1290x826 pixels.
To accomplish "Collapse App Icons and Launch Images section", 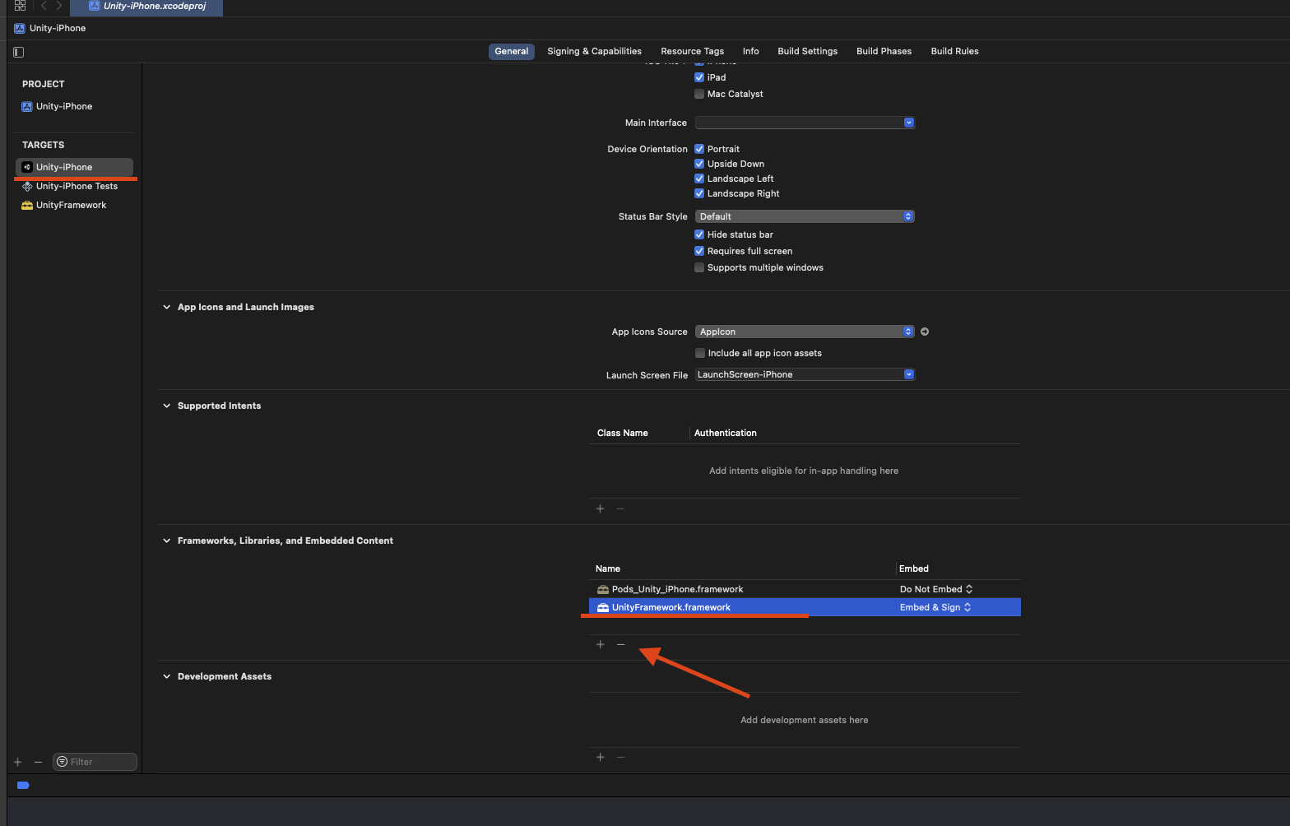I will click(x=167, y=307).
